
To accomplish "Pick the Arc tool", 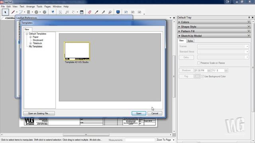I will pyautogui.click(x=21, y=12).
